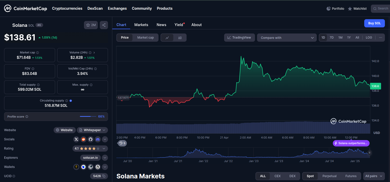Open Solana's GitHub social link
This screenshot has height=182, width=390.
point(90,139)
